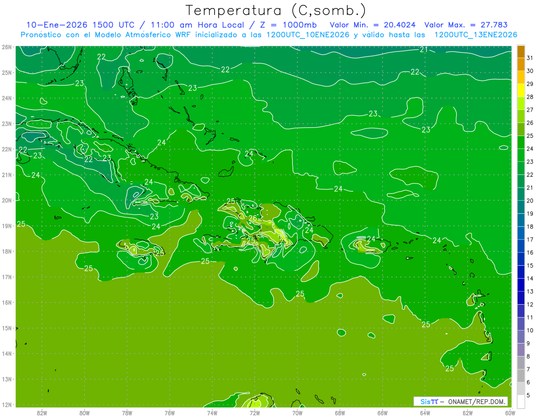Click the "23N" latitude axis label

pos(7,123)
